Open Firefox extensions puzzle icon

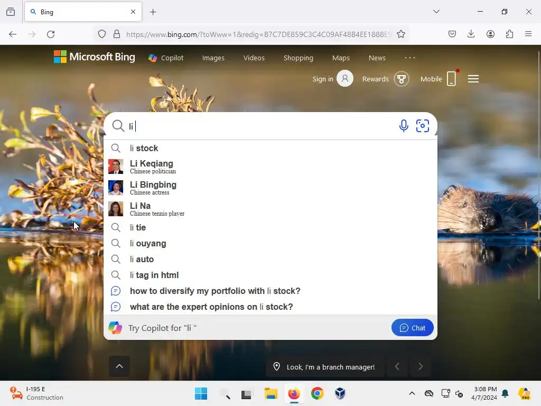coord(509,34)
